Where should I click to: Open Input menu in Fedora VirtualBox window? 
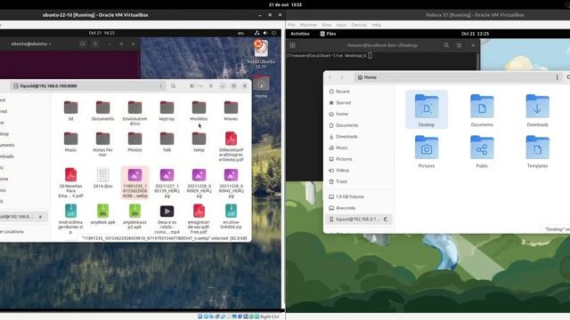(341, 25)
